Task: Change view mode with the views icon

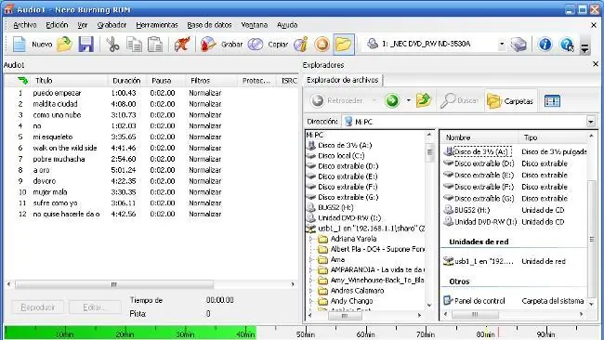Action: click(x=552, y=101)
